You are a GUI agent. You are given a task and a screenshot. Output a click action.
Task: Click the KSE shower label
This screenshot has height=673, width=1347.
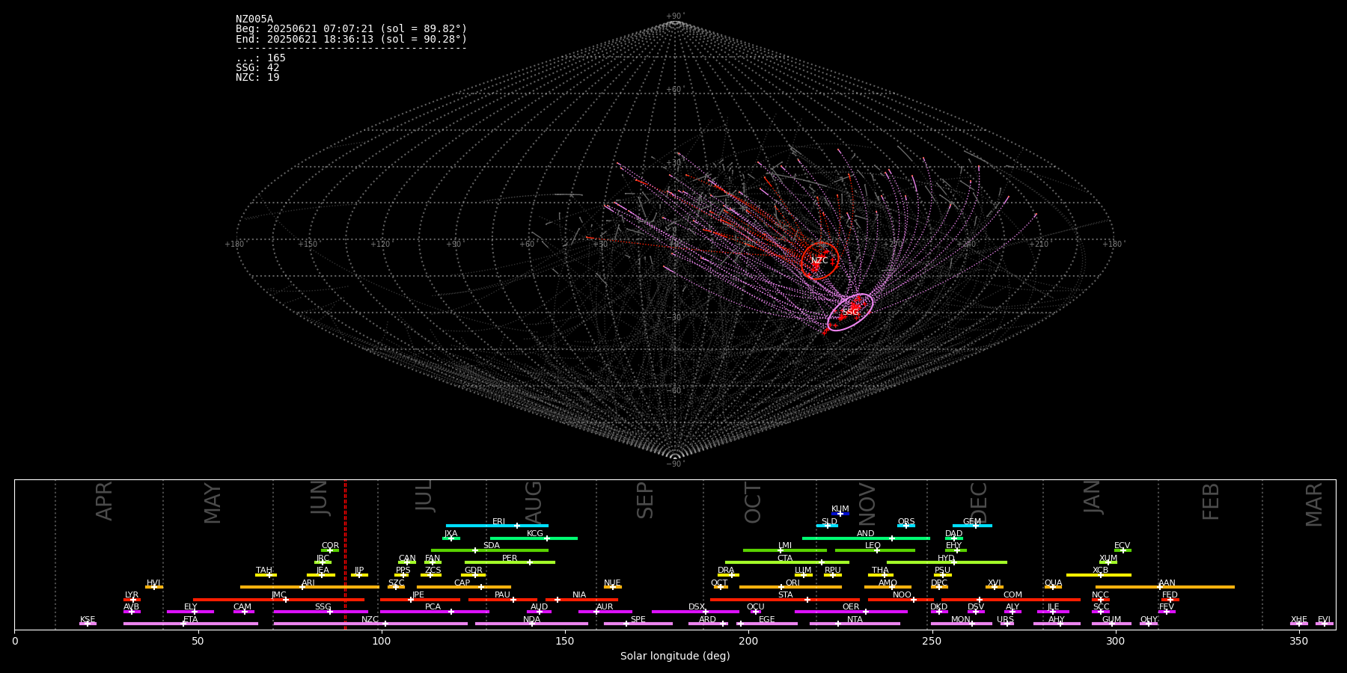88,620
